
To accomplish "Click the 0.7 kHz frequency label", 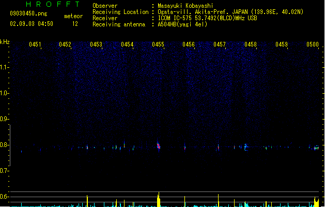I will click(x=4, y=171).
